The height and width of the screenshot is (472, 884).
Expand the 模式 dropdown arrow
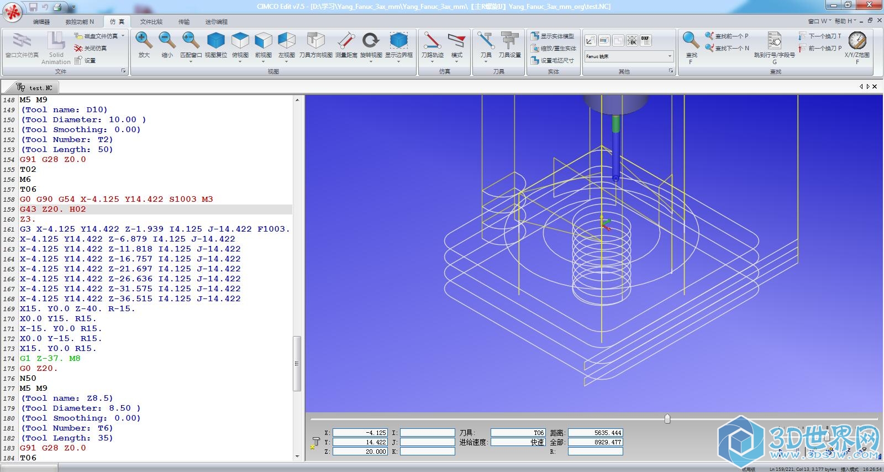click(x=456, y=61)
